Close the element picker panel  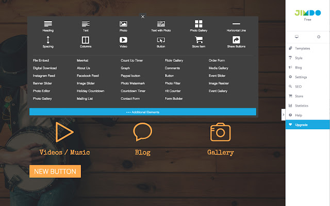143,16
